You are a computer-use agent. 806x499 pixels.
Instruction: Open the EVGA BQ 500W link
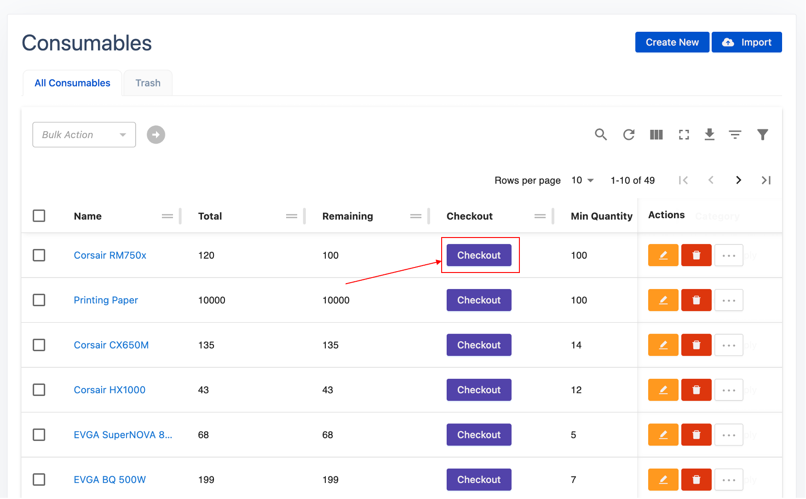click(110, 480)
